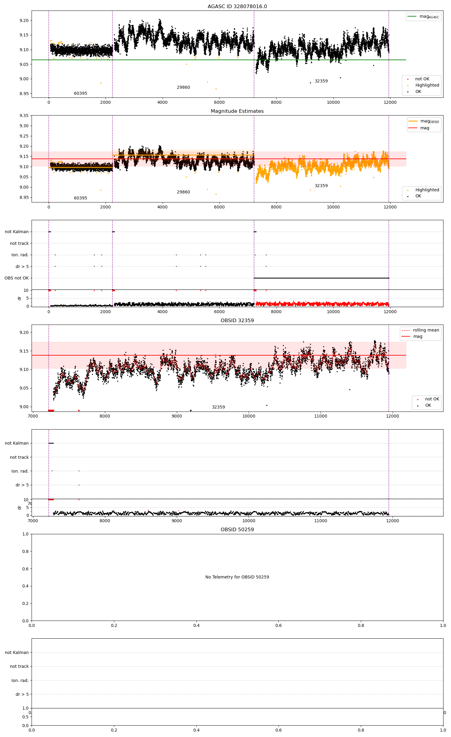The image size is (451, 737).
Task: Select the 'OBS not OK' row label
Action: coord(17,278)
